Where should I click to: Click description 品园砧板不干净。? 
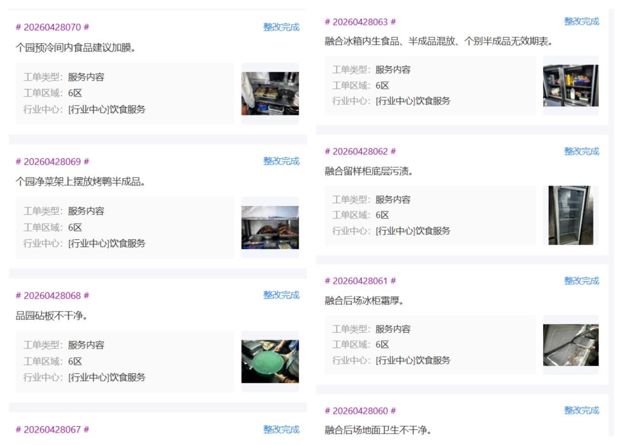click(x=52, y=316)
